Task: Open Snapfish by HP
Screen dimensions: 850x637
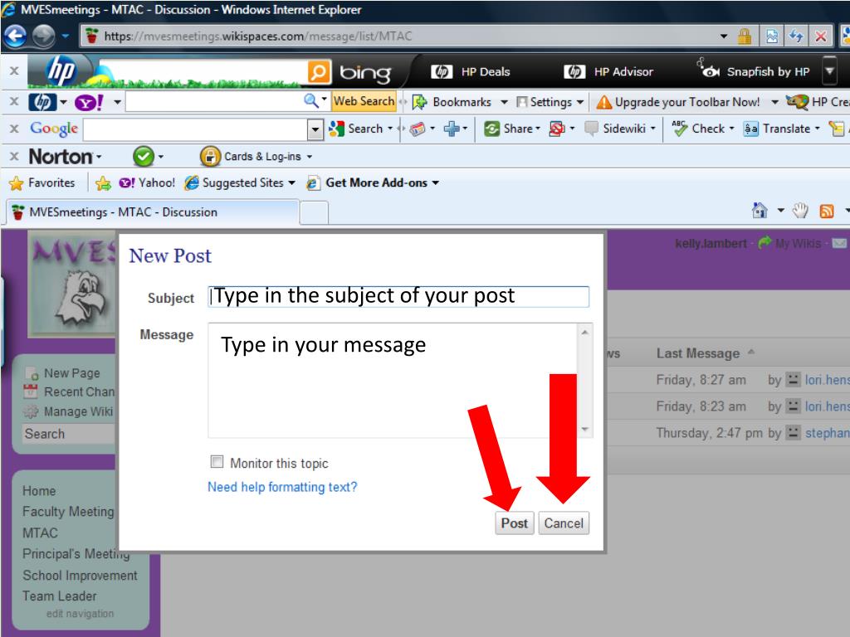Action: [754, 71]
